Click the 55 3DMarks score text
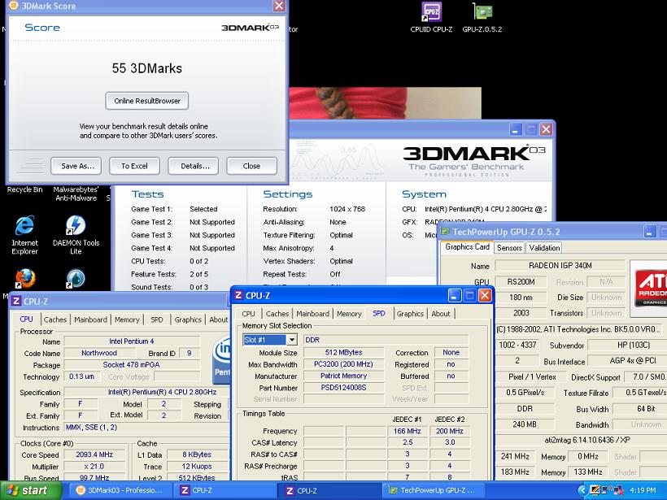 tap(146, 68)
